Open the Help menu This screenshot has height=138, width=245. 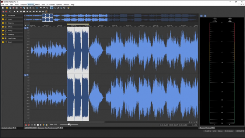73,4
